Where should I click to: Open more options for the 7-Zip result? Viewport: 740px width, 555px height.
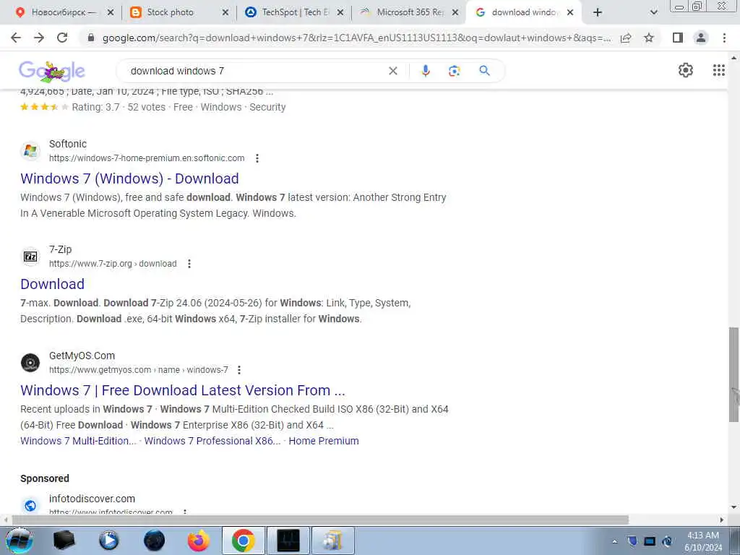pyautogui.click(x=189, y=264)
